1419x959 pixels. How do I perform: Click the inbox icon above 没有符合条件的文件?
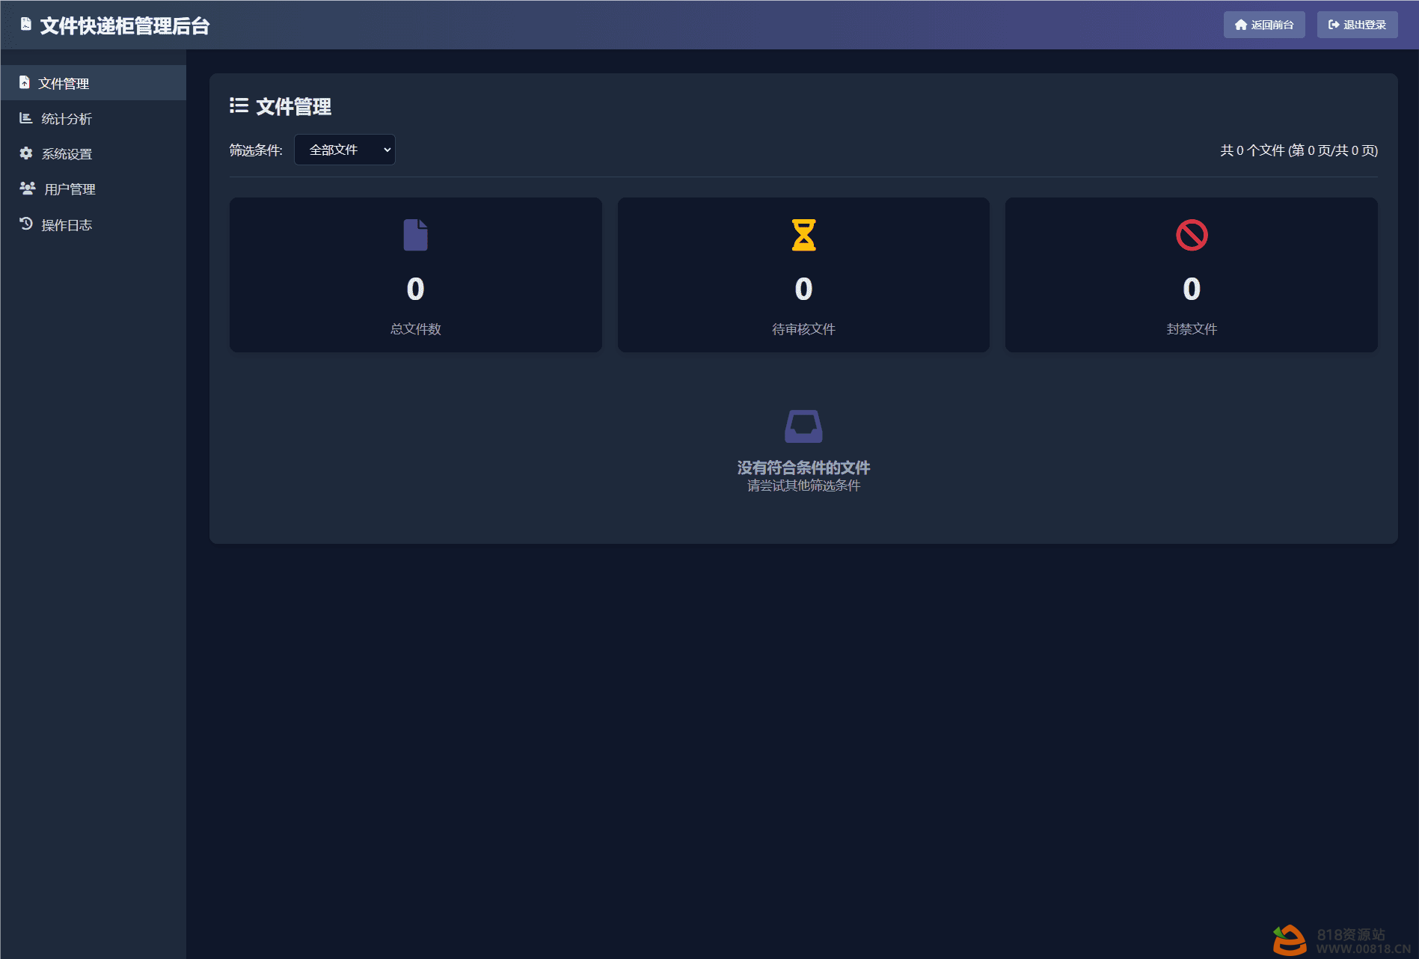(803, 425)
